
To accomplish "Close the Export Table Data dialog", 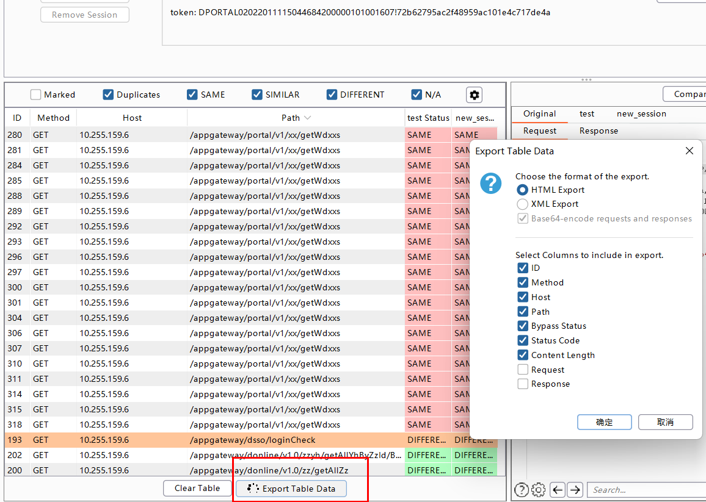I will pos(690,151).
